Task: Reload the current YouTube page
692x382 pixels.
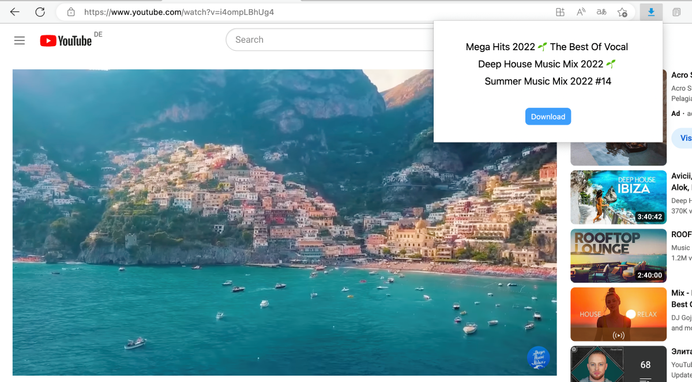Action: (x=39, y=12)
